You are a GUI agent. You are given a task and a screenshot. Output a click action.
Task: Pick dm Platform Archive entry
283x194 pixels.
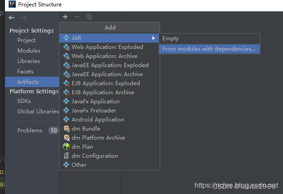pos(109,138)
